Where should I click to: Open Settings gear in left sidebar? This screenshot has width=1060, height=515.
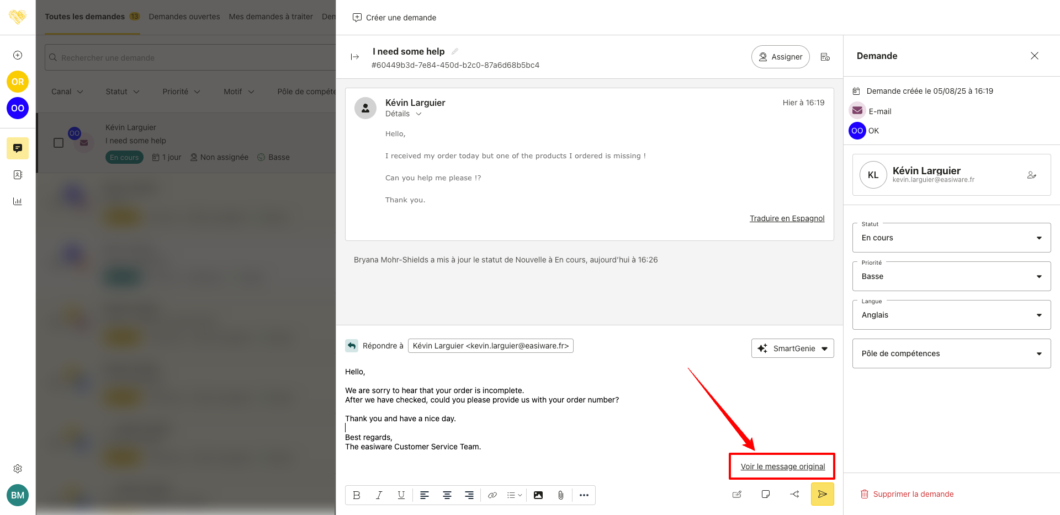tap(18, 469)
